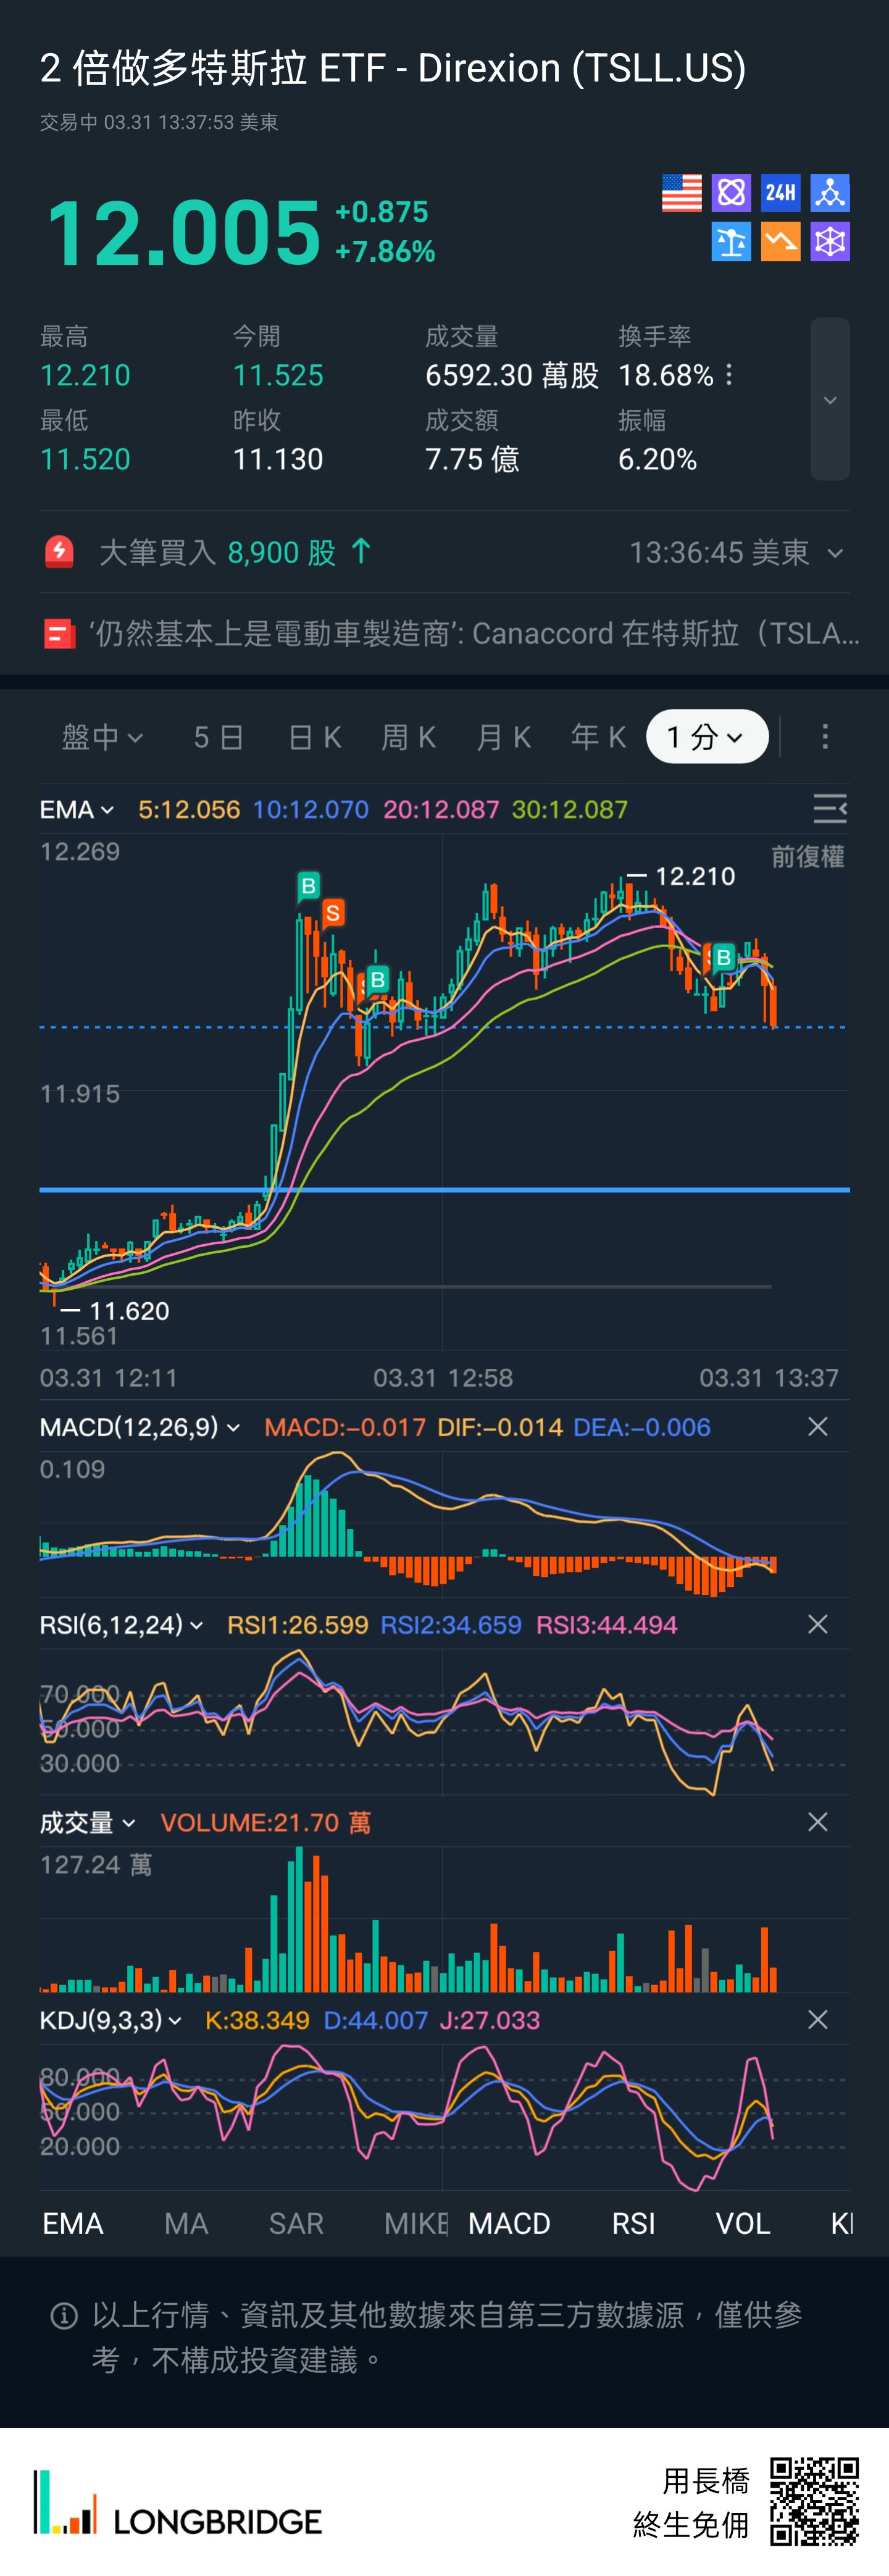Switch to the 日K chart tab

pos(314,737)
